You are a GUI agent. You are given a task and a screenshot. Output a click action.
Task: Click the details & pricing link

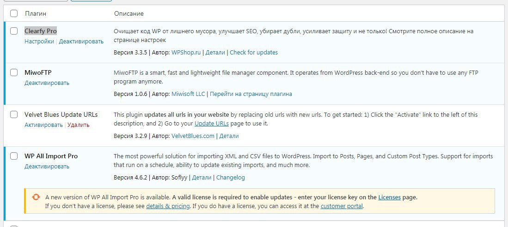click(x=168, y=206)
